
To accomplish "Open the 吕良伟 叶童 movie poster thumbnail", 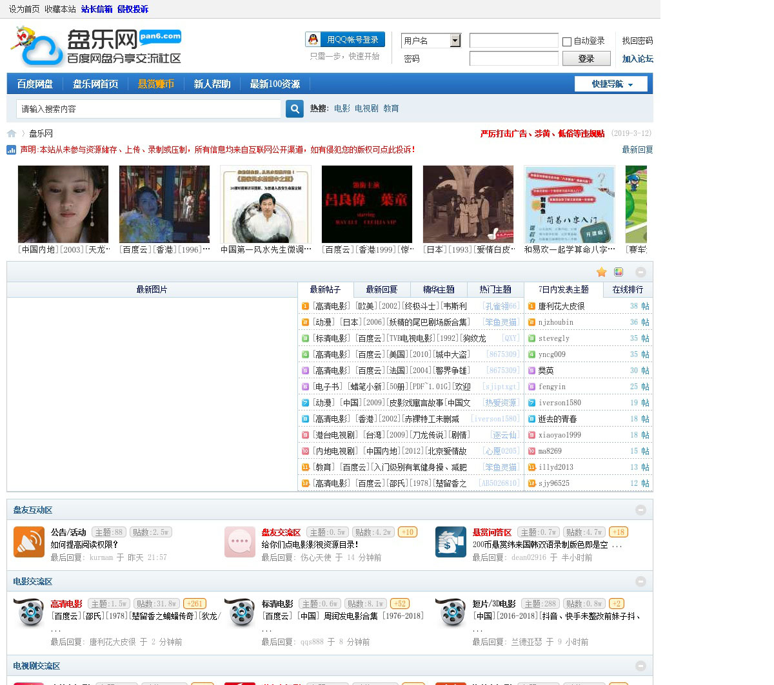I will (x=367, y=204).
